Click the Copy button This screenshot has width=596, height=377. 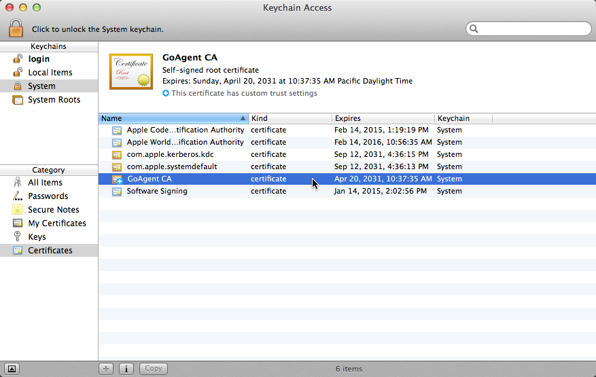click(153, 369)
